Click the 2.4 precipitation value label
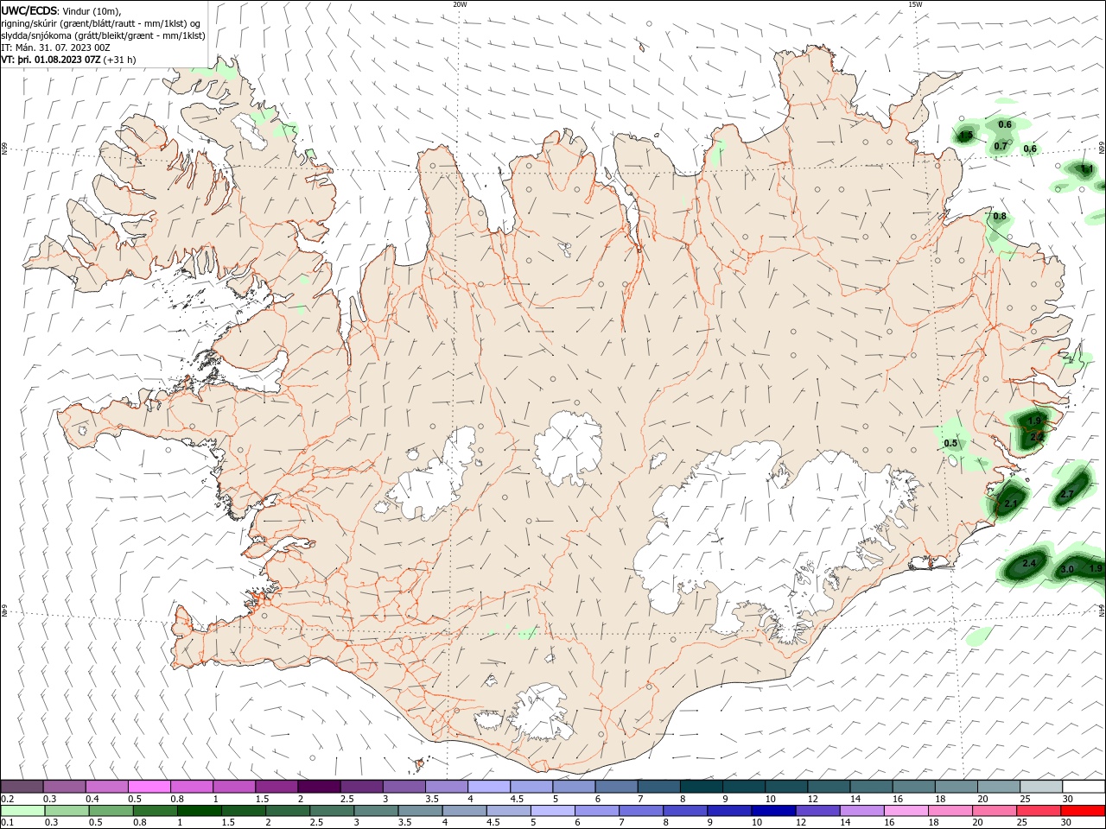The width and height of the screenshot is (1106, 829). pos(1029,563)
